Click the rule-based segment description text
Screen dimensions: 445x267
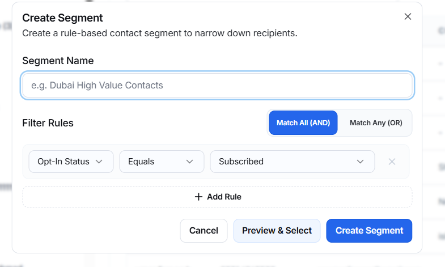click(160, 33)
